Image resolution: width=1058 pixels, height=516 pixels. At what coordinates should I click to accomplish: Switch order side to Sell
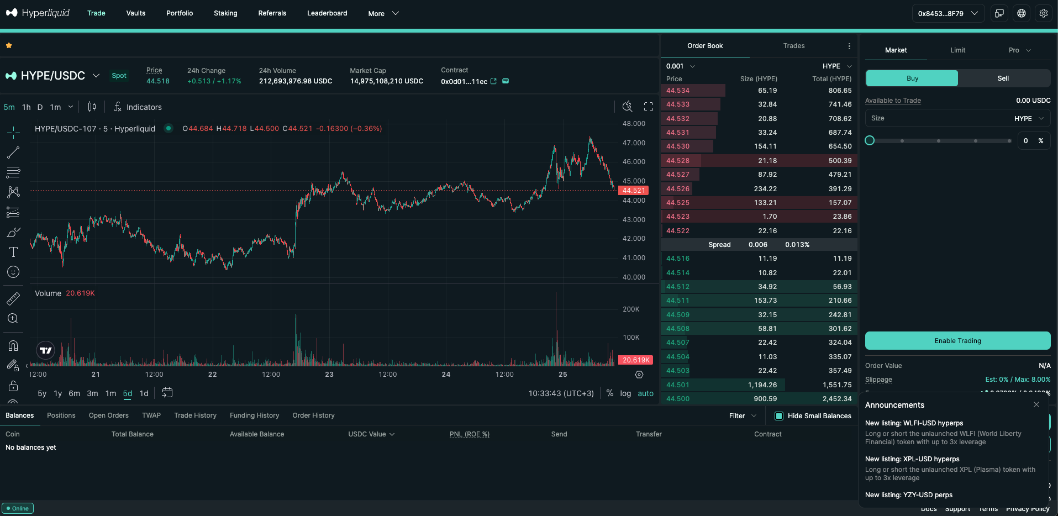pyautogui.click(x=1004, y=78)
